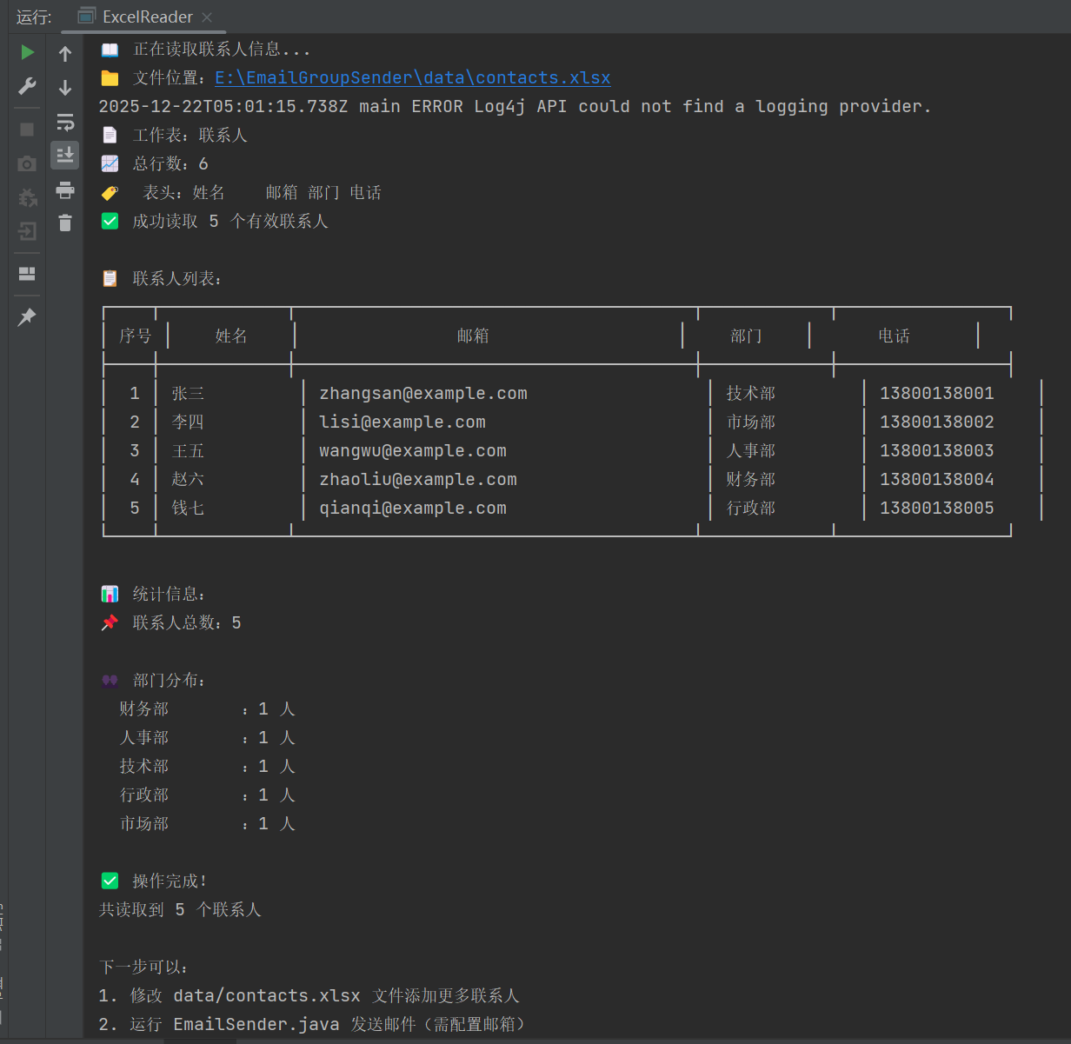
Task: Click the name '王五' in the table
Action: point(188,450)
